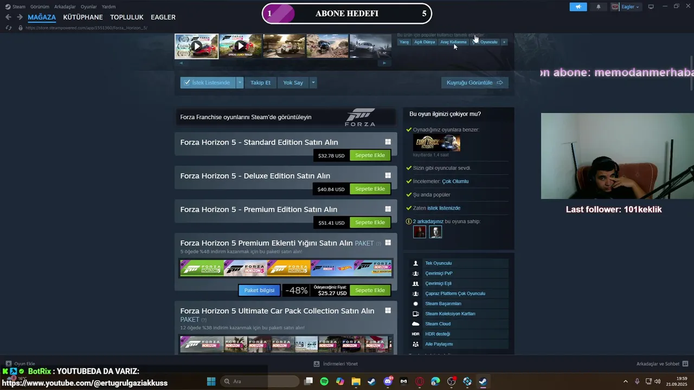
Task: Reload the store page
Action: (8, 28)
